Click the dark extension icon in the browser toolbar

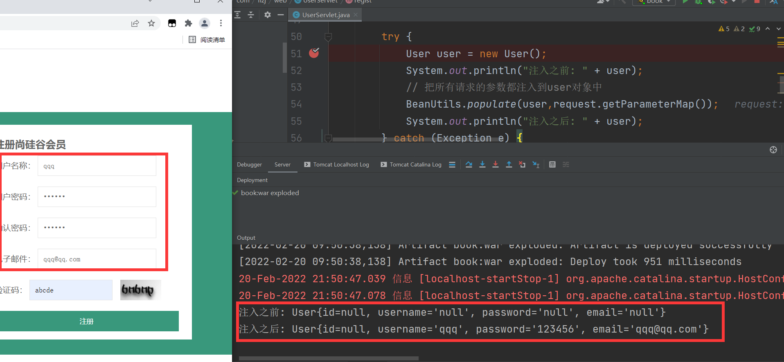tap(172, 23)
